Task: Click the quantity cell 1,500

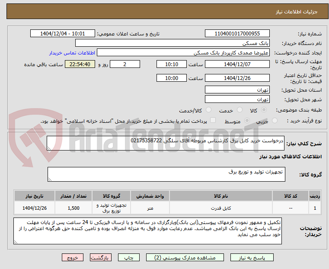Action: pos(73,208)
